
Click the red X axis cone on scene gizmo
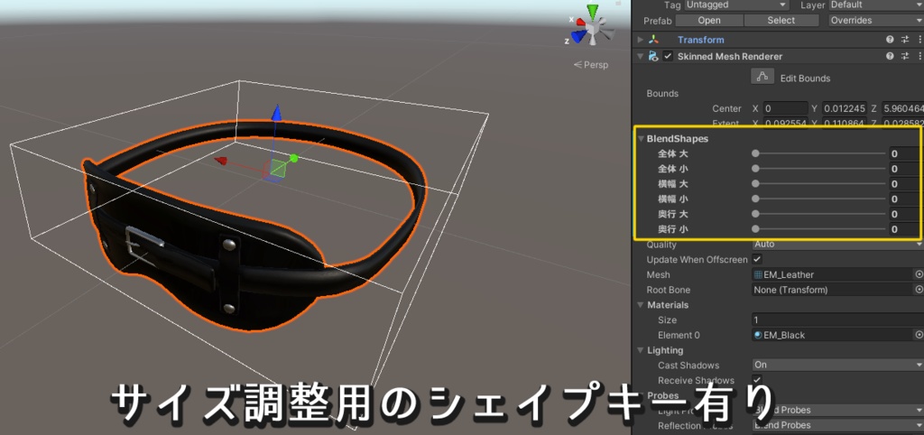click(580, 23)
